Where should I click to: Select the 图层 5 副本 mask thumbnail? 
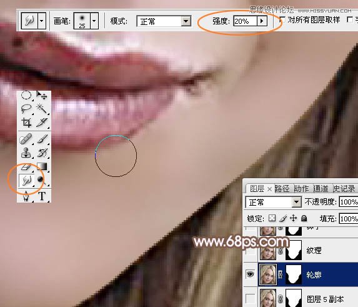tap(294, 298)
